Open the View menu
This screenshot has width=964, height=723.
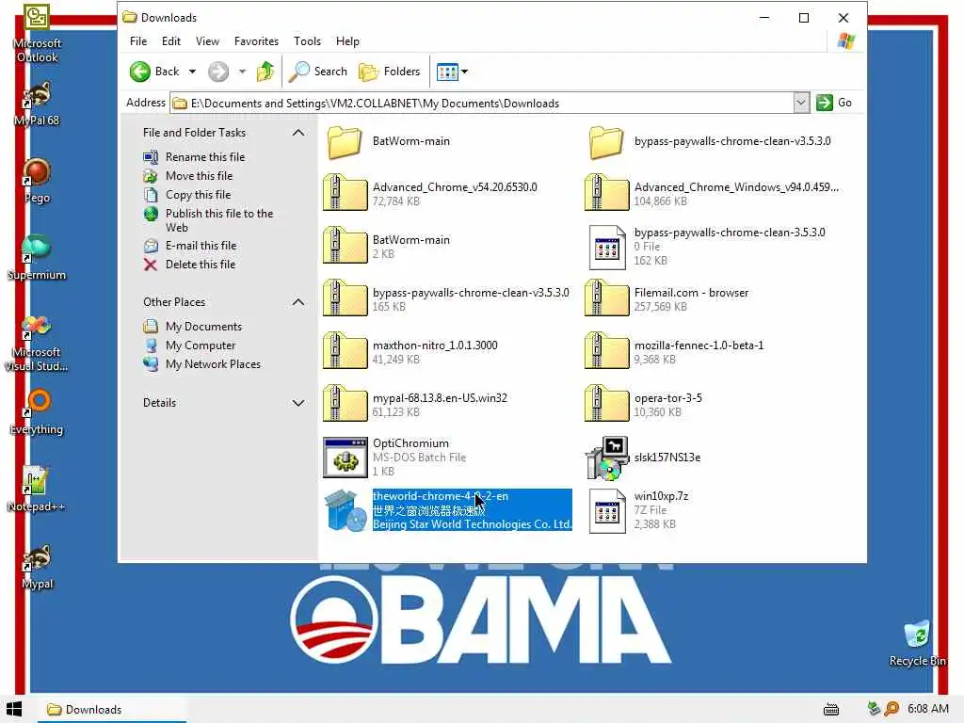click(207, 41)
